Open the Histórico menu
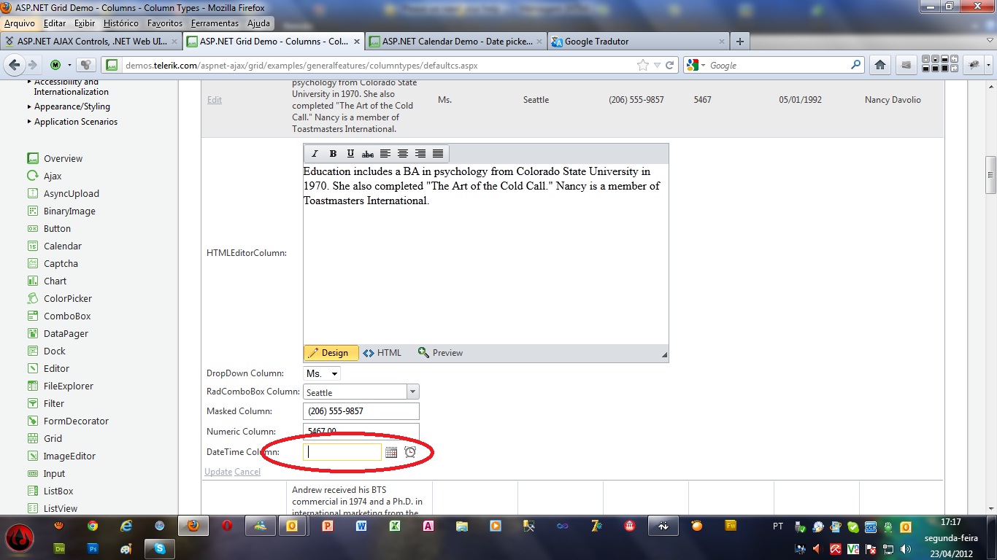 click(x=121, y=23)
